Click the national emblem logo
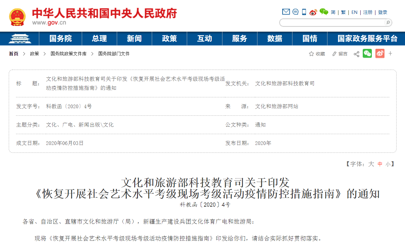The height and width of the screenshot is (248, 405). click(17, 17)
